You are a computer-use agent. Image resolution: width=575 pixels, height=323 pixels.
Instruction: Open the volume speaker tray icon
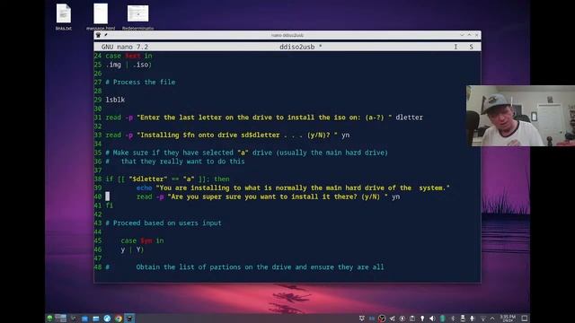click(432, 319)
